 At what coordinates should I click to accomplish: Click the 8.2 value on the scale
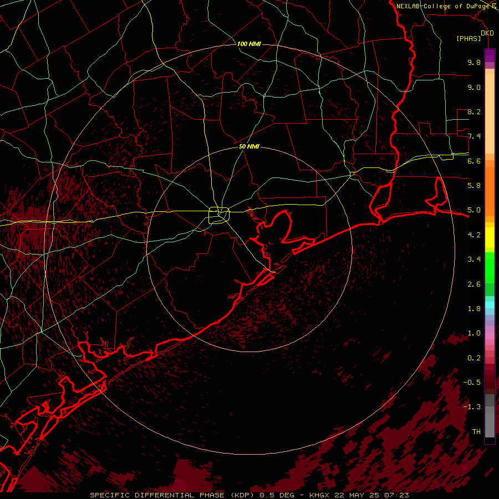[474, 111]
